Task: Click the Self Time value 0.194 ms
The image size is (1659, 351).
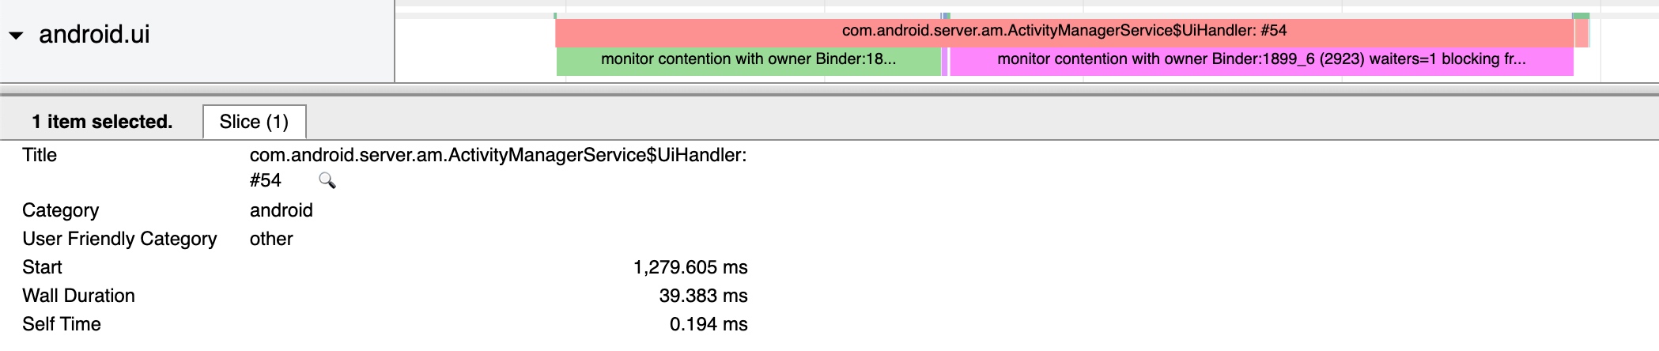Action: pyautogui.click(x=708, y=324)
